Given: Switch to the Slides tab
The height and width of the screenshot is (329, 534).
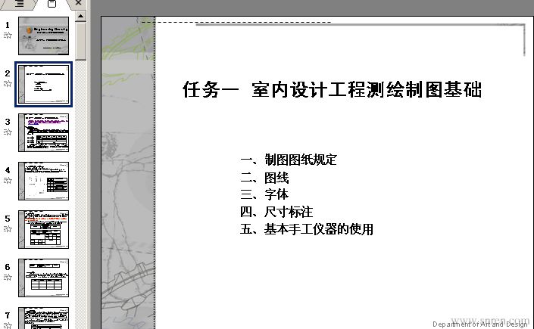Looking at the screenshot, I should (52, 4).
